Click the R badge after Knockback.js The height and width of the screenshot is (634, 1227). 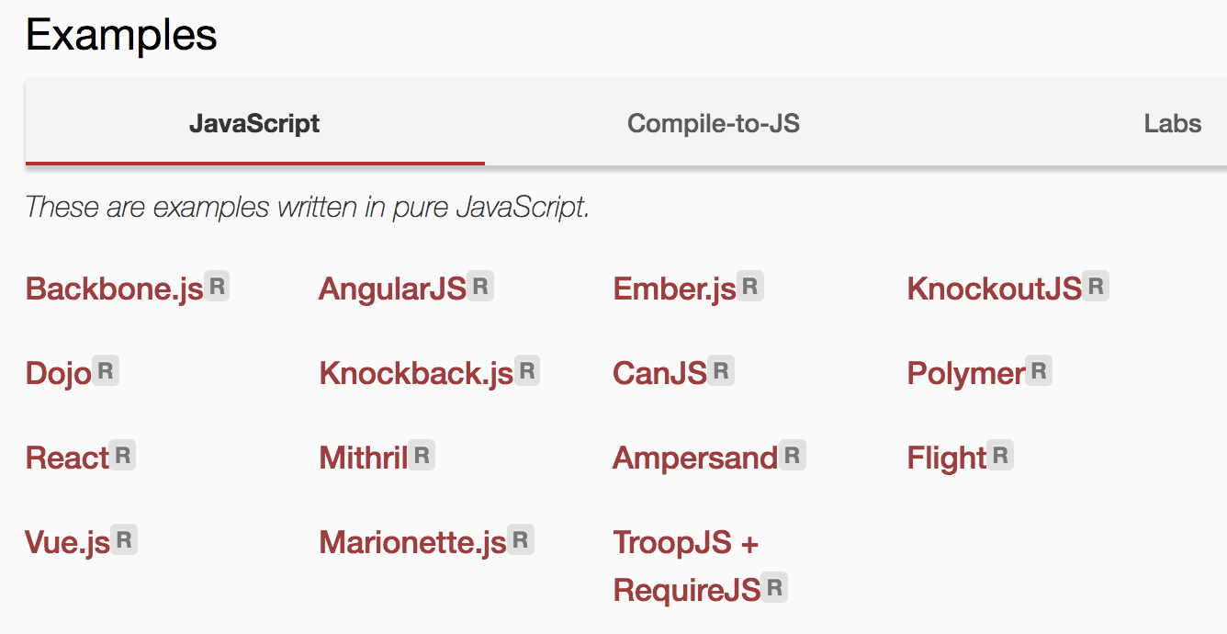coord(527,370)
